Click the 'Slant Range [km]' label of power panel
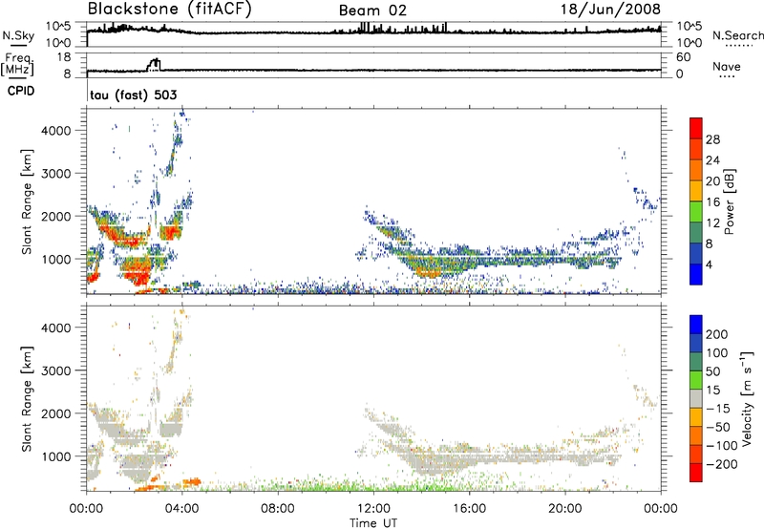The image size is (764, 529). coord(27,201)
